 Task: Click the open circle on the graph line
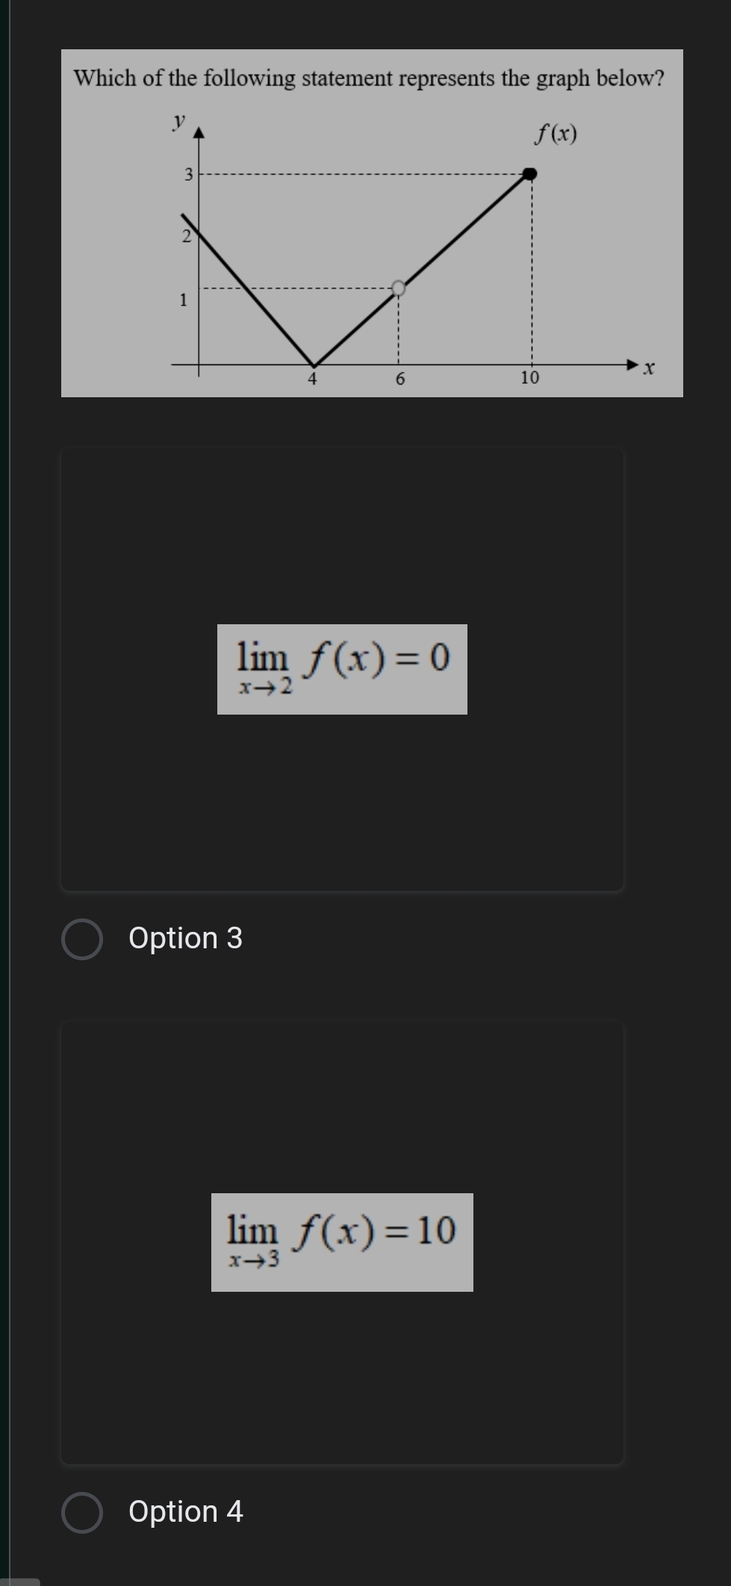pos(399,287)
